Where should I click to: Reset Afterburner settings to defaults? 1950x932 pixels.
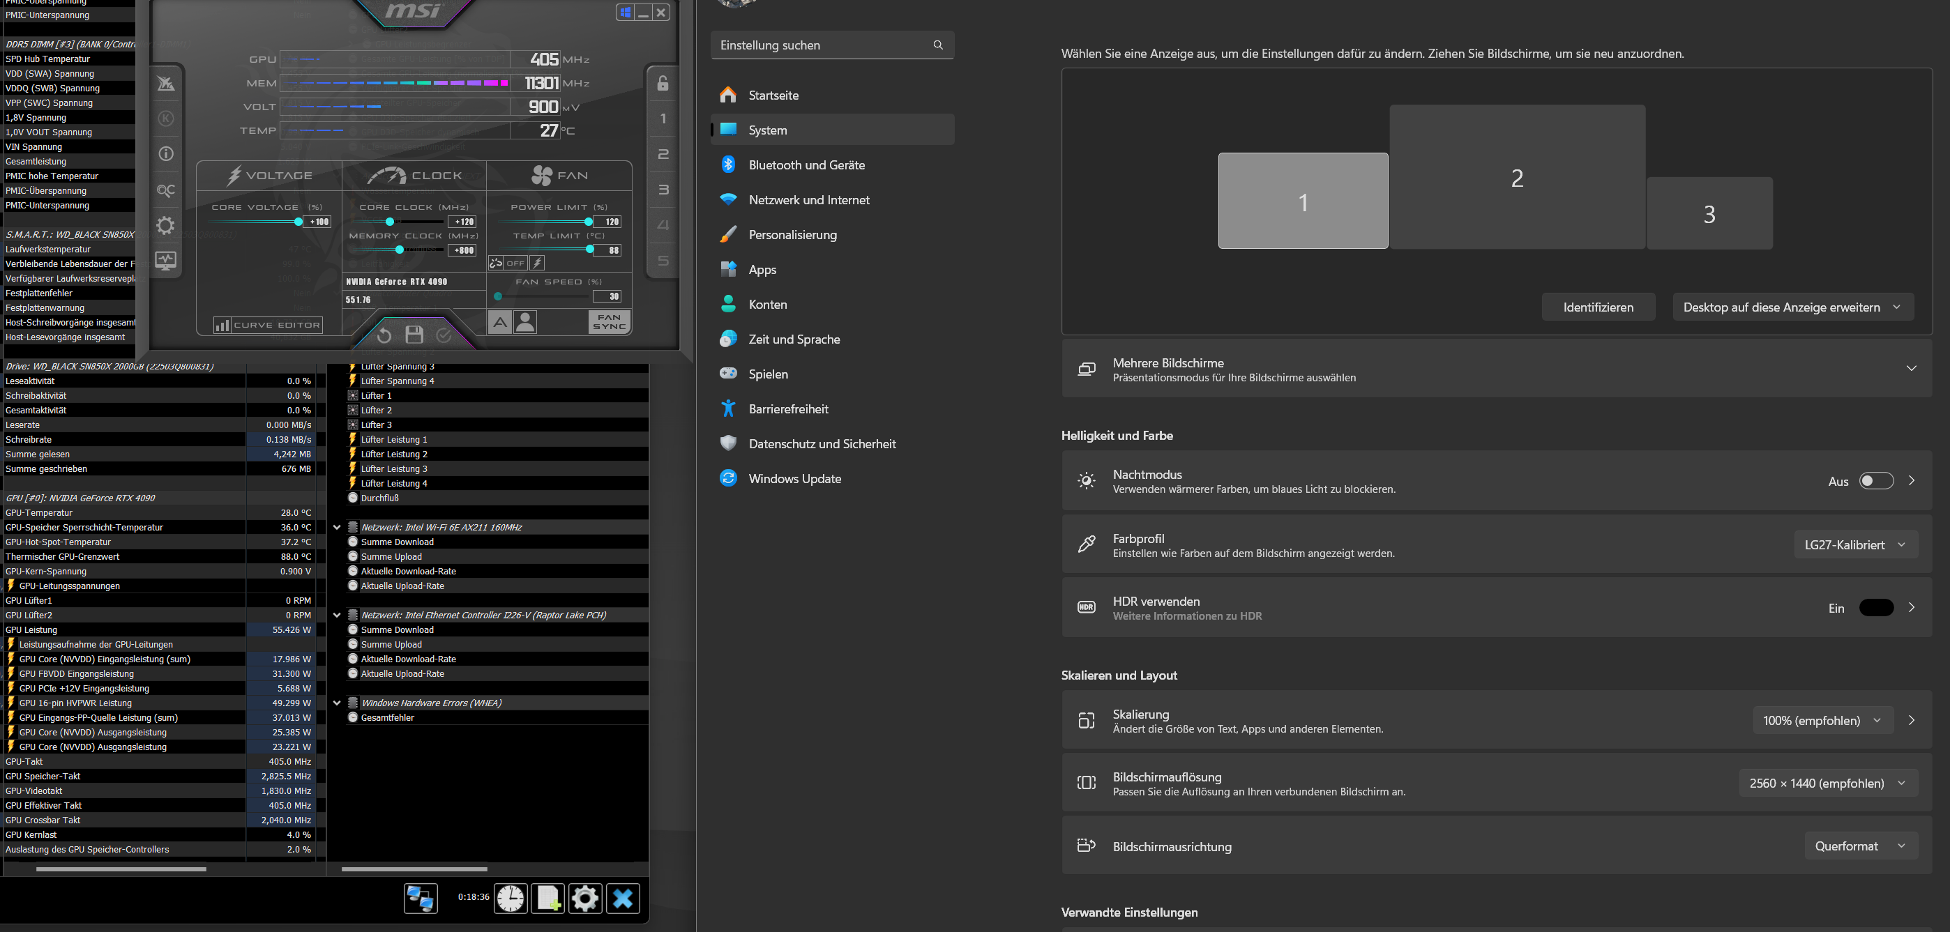point(384,335)
